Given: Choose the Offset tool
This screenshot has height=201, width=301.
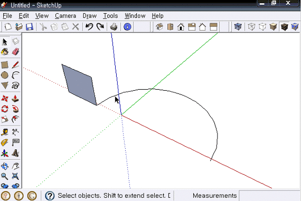Looking at the screenshot, I should [x=15, y=119].
